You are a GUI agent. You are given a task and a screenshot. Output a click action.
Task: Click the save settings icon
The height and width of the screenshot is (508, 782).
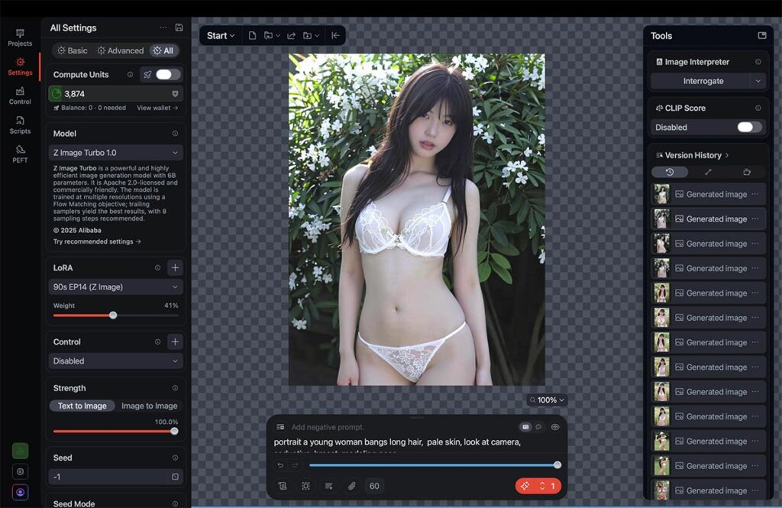(179, 28)
